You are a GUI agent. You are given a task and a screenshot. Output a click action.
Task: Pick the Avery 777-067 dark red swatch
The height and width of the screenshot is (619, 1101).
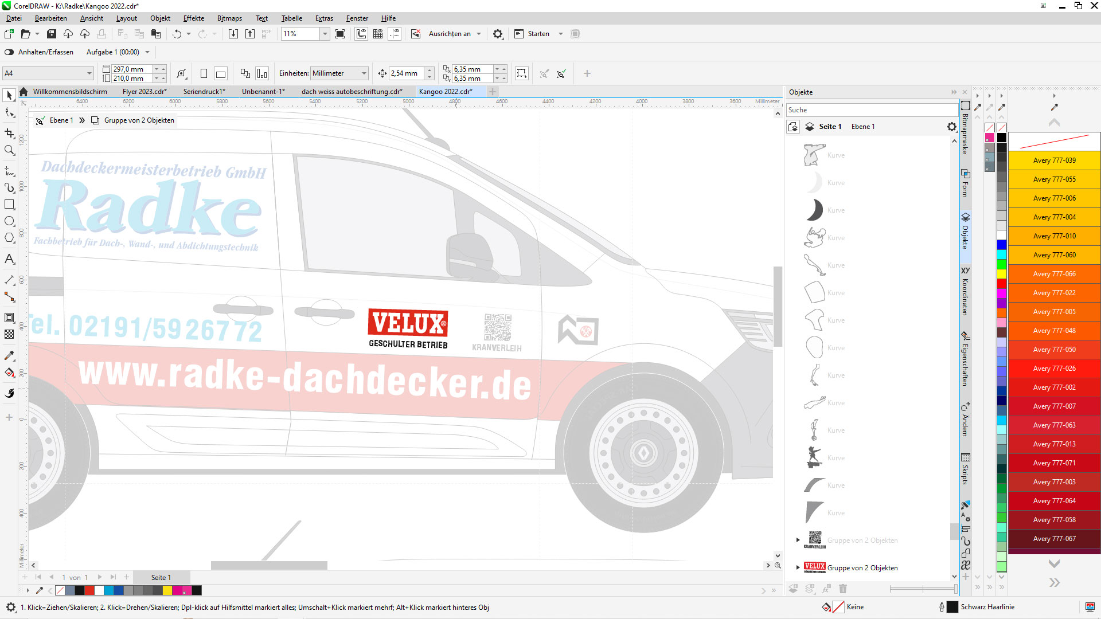[1054, 539]
